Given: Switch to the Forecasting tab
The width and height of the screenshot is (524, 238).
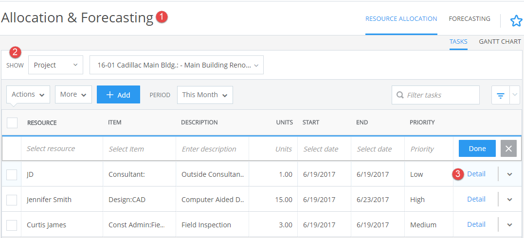Looking at the screenshot, I should coord(470,19).
